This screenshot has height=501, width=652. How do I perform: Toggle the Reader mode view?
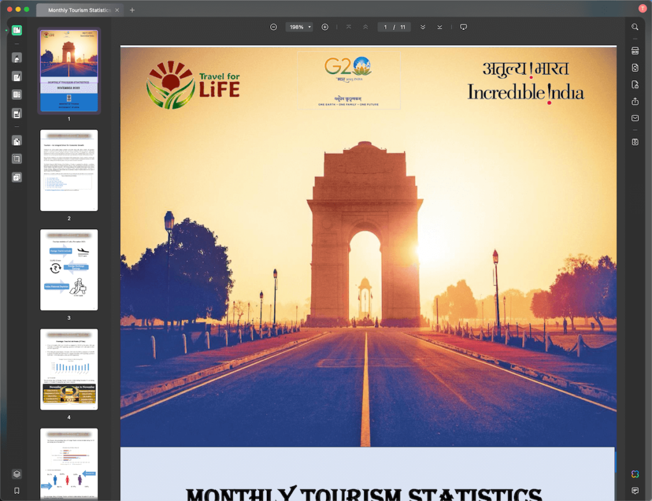pyautogui.click(x=17, y=30)
